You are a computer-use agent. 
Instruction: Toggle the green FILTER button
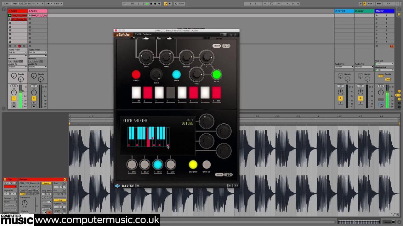pos(217,75)
